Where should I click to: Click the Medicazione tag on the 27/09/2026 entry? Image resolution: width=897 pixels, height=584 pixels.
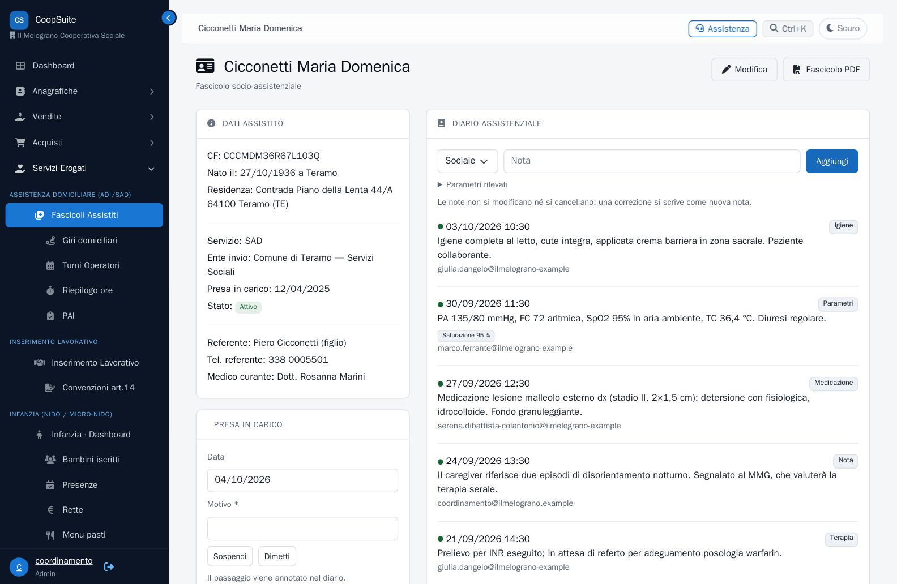pyautogui.click(x=834, y=383)
